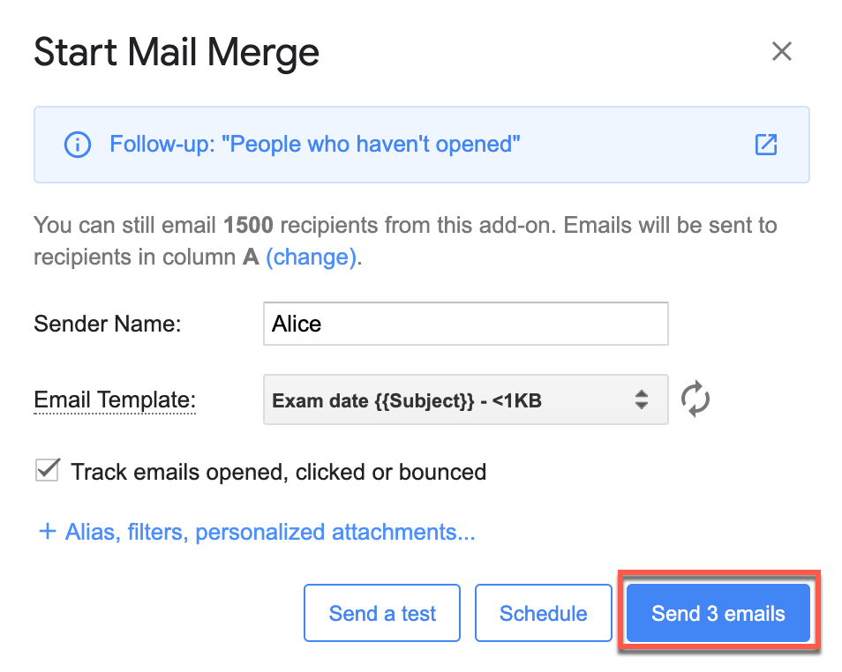842x672 pixels.
Task: Toggle the Track emails checkbox
Action: [x=47, y=471]
